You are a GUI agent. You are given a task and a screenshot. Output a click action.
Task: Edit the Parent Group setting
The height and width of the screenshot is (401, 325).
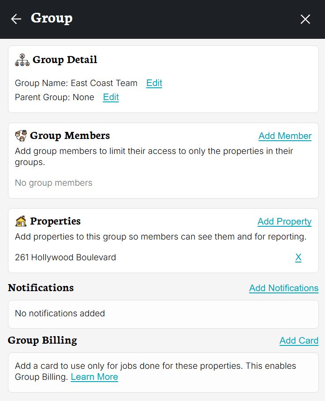111,97
